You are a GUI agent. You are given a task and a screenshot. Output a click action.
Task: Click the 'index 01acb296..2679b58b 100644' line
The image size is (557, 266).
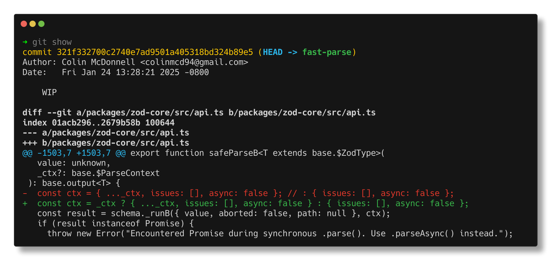tap(98, 123)
